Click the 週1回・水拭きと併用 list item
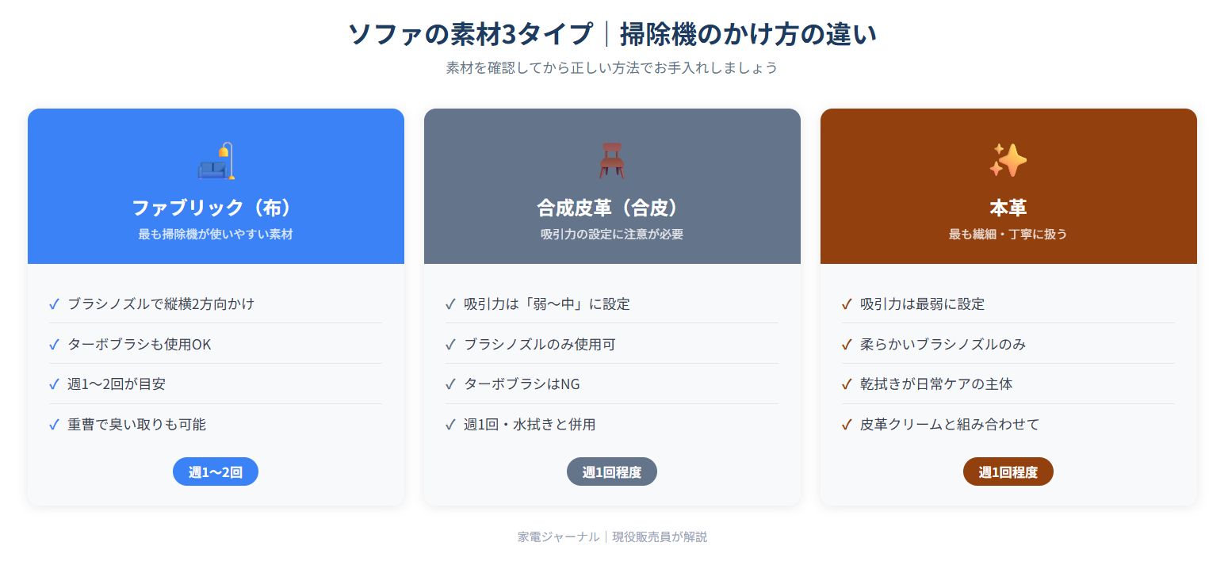This screenshot has height=565, width=1228. point(530,425)
